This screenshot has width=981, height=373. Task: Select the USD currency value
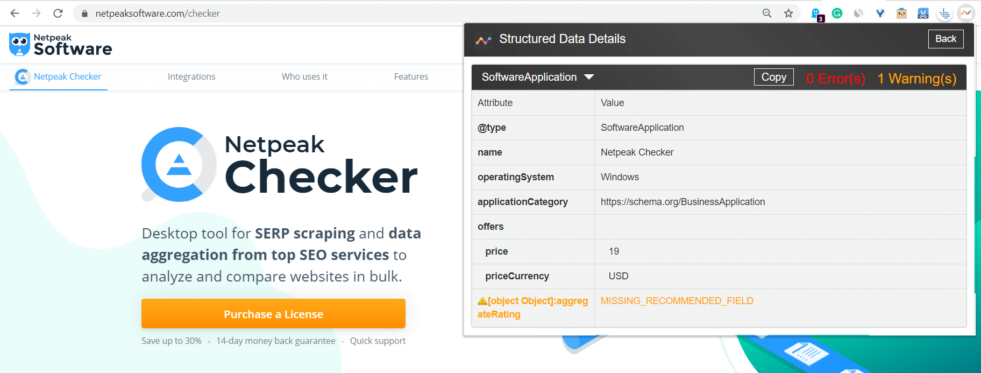coord(619,276)
